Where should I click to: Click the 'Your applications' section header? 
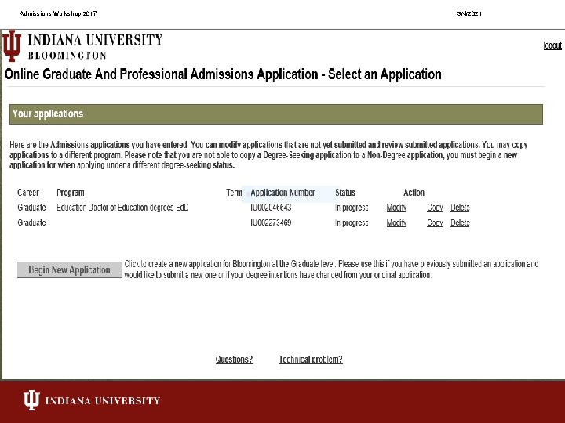pos(276,114)
